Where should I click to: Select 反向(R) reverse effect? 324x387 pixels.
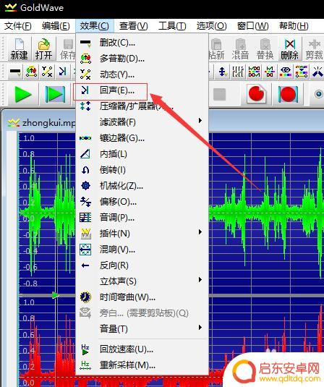142,265
